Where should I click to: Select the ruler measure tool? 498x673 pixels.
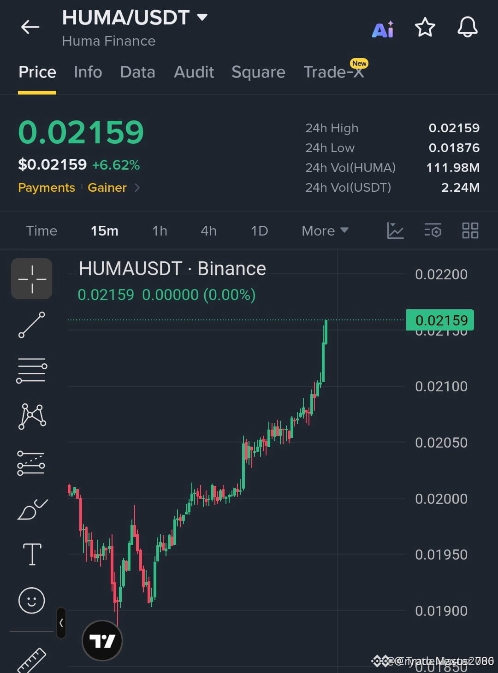pyautogui.click(x=31, y=660)
